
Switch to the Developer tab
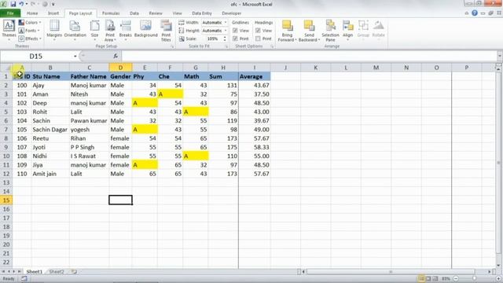click(231, 13)
